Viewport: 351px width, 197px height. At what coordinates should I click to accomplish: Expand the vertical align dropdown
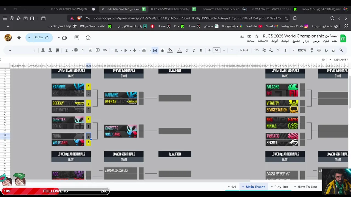point(130,50)
